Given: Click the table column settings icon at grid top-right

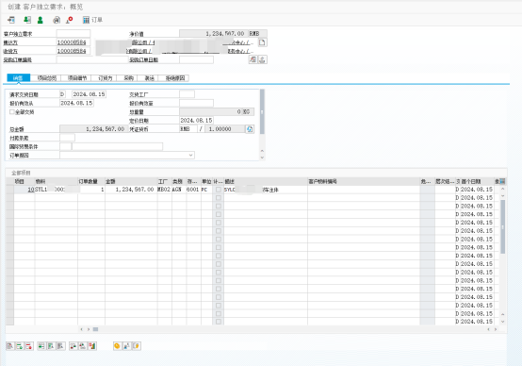Looking at the screenshot, I should pos(502,181).
